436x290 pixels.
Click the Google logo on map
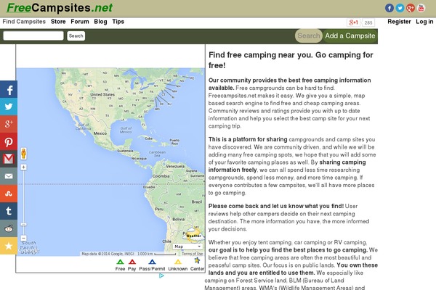(x=29, y=250)
